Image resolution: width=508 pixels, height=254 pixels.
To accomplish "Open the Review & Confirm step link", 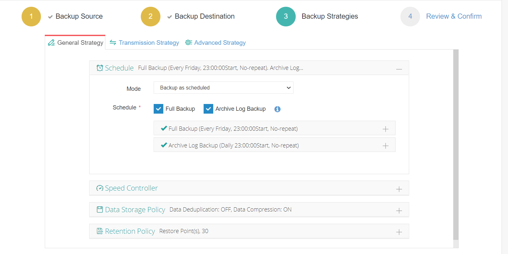I will [454, 16].
